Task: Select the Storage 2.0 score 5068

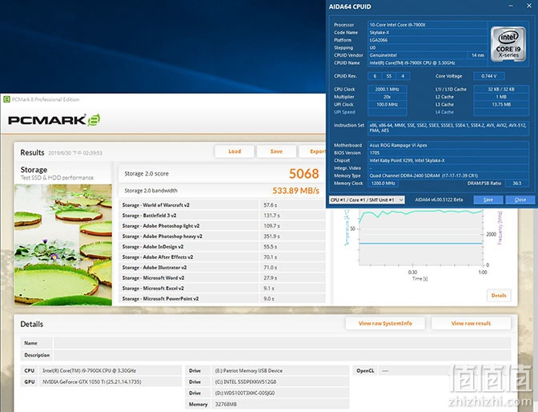Action: coord(303,173)
